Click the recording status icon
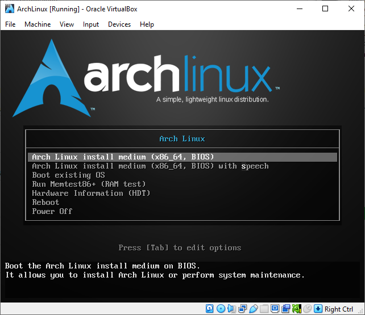365x315 pixels. [285, 309]
